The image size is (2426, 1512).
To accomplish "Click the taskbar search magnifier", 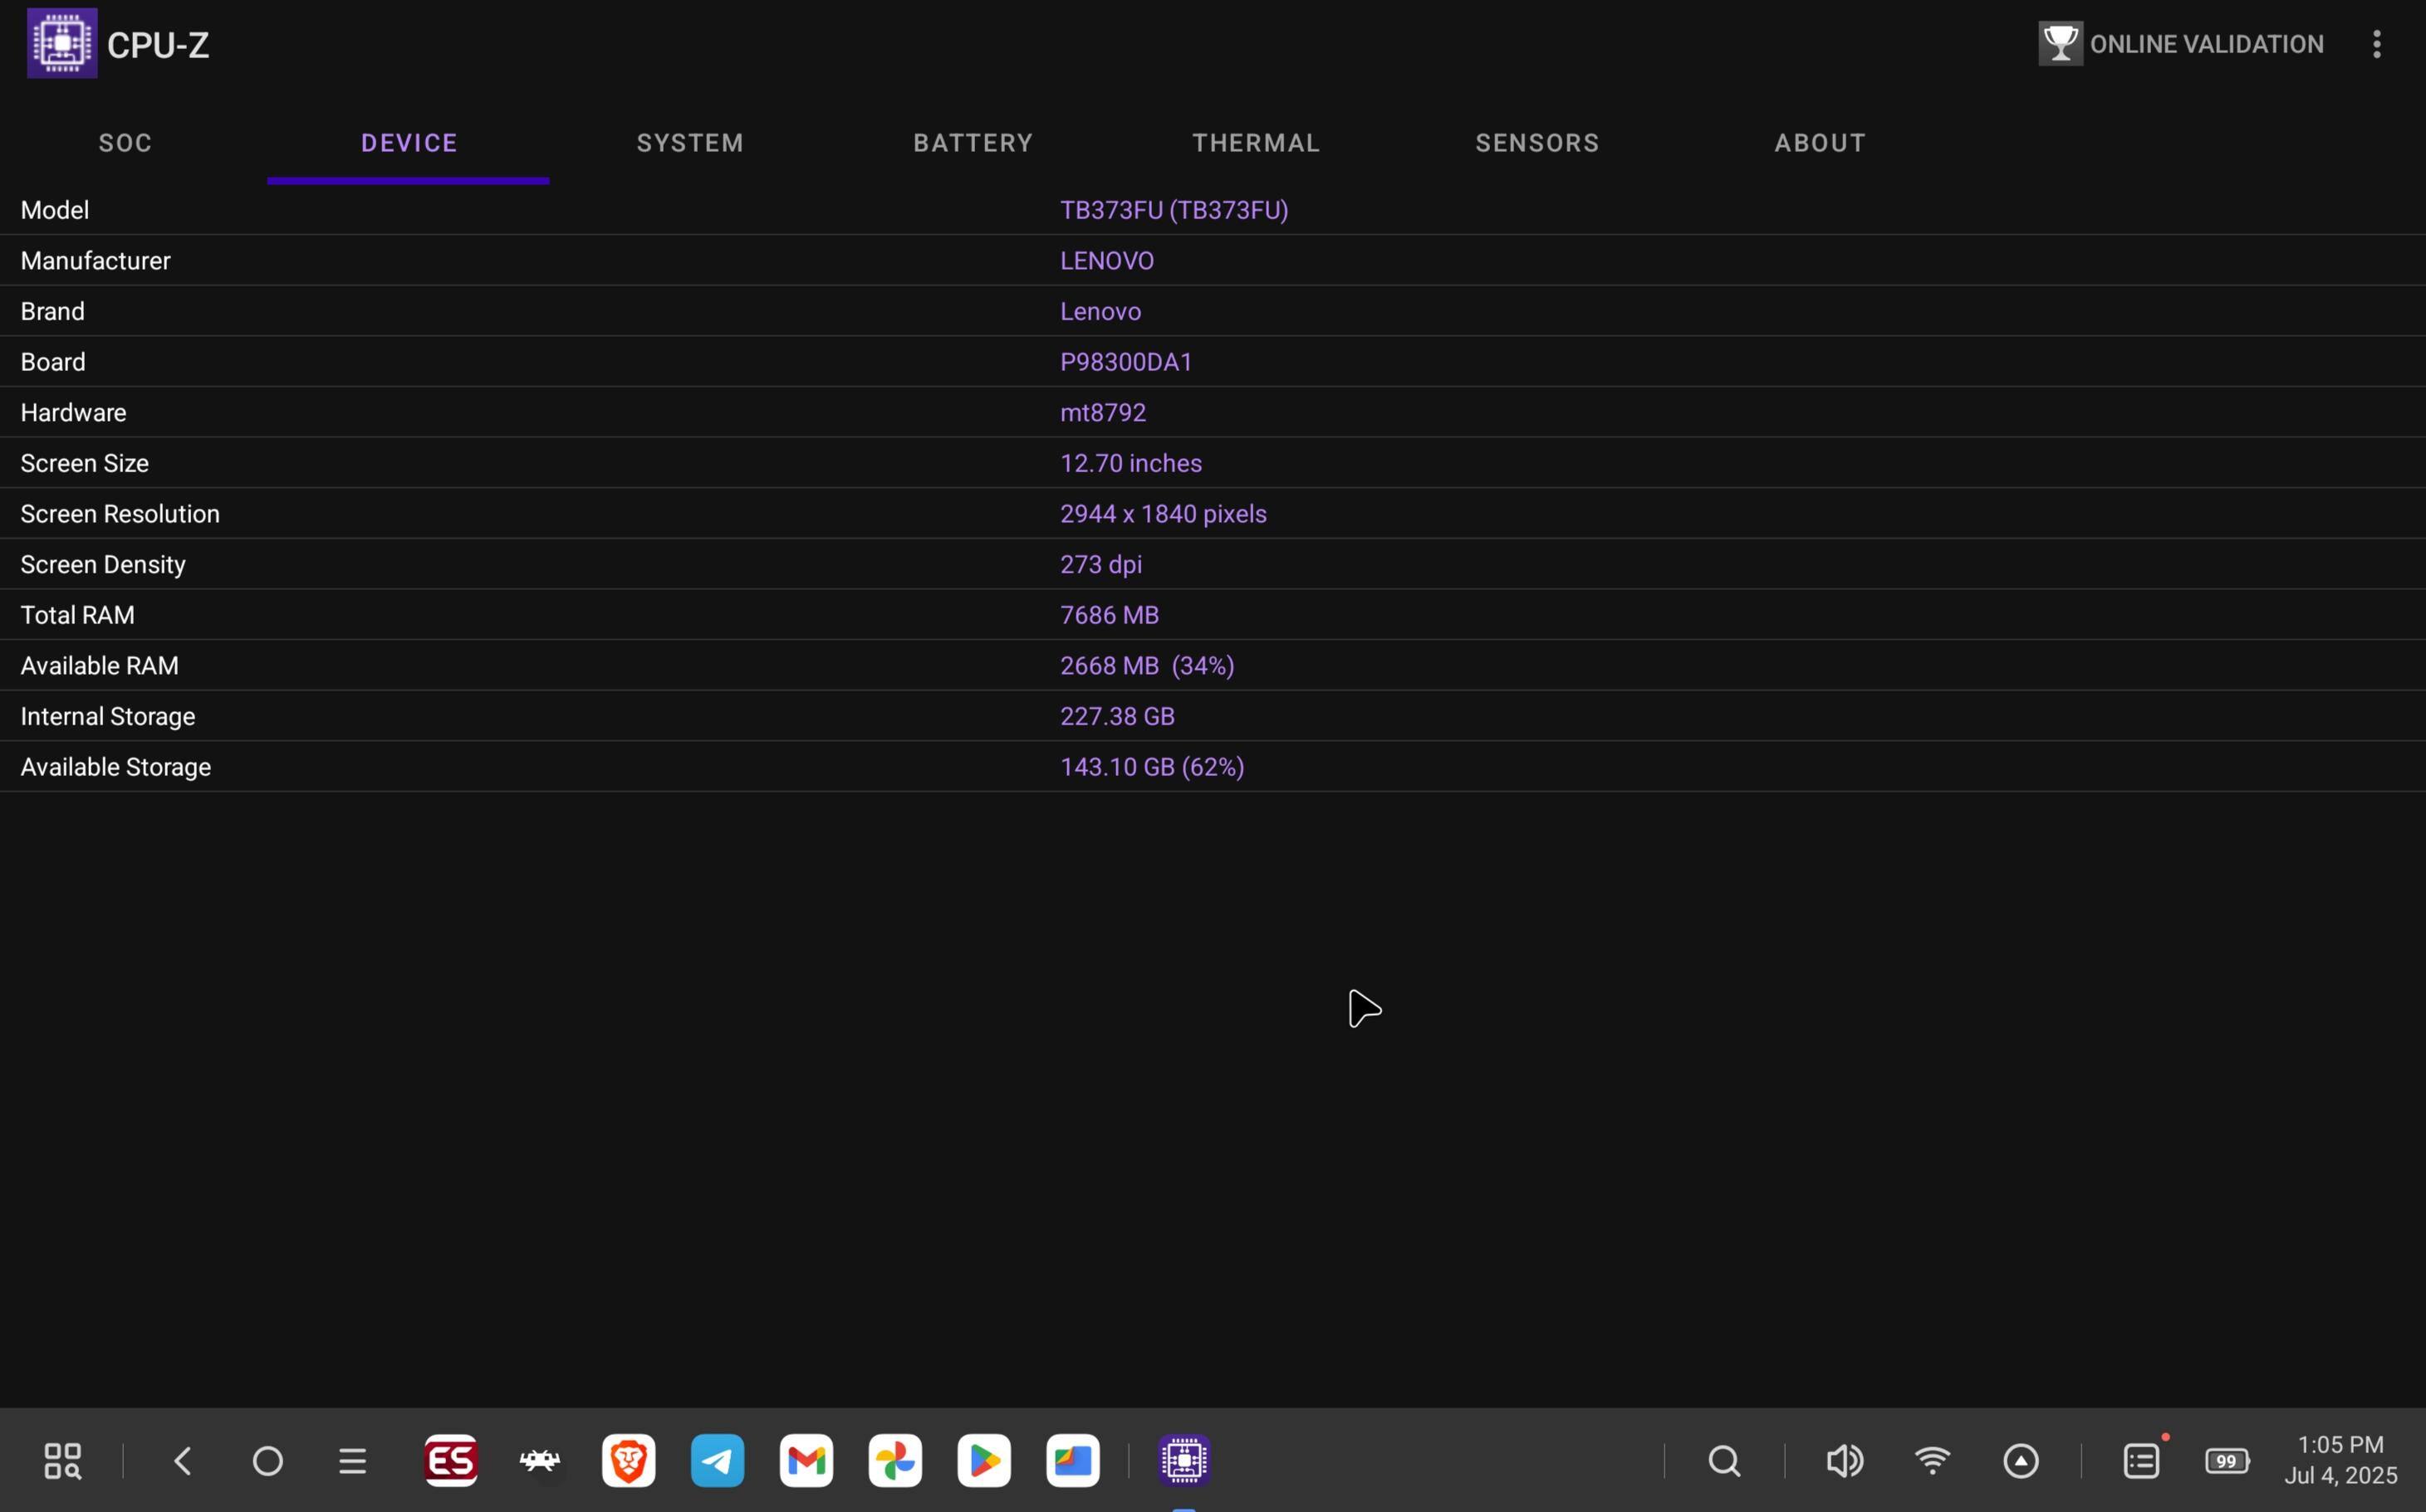I will click(x=1724, y=1461).
